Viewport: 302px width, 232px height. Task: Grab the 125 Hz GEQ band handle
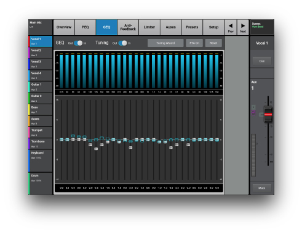[96, 149]
